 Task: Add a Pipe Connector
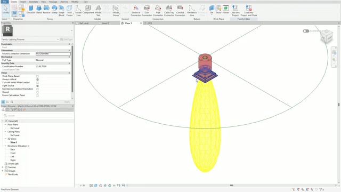point(158,11)
